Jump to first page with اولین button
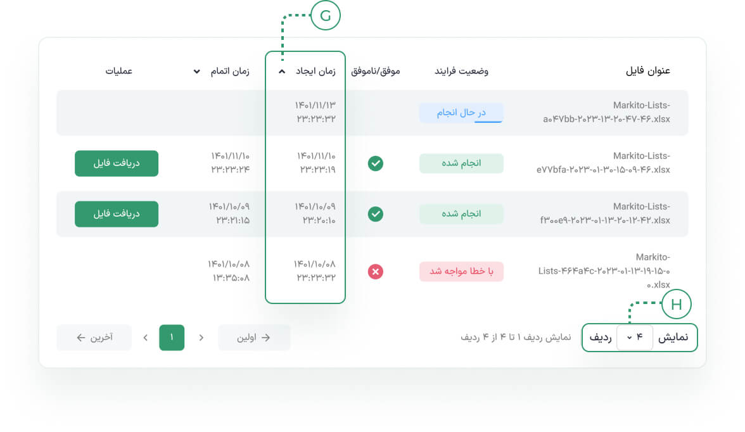This screenshot has height=432, width=745. (254, 338)
